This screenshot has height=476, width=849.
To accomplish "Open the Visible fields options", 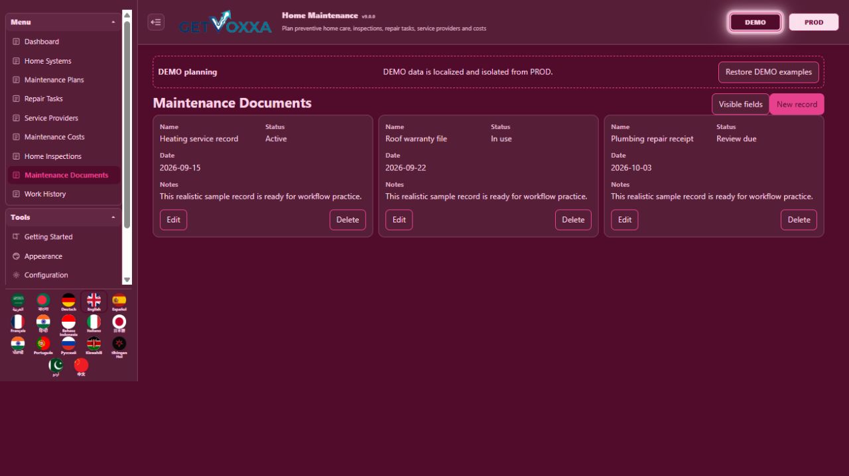I will click(x=741, y=104).
